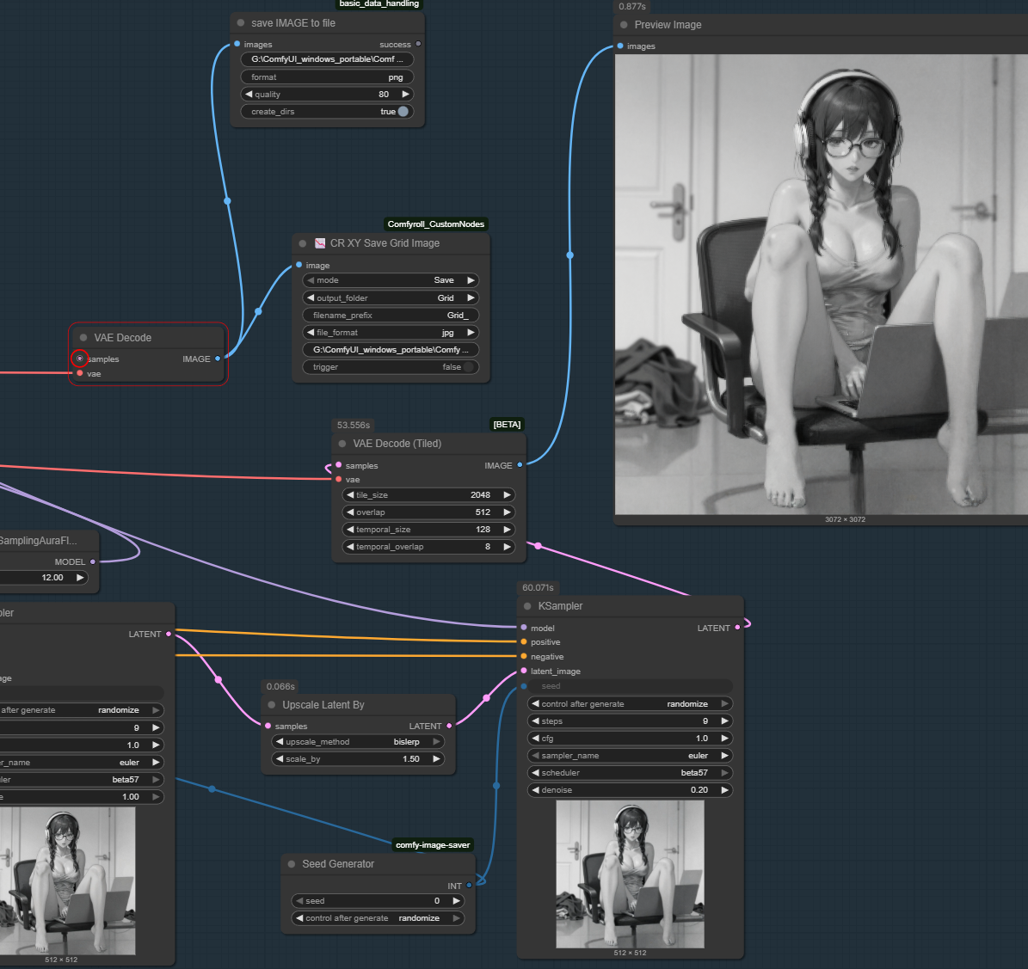Increase KSampler denoise with right arrow

[x=724, y=790]
